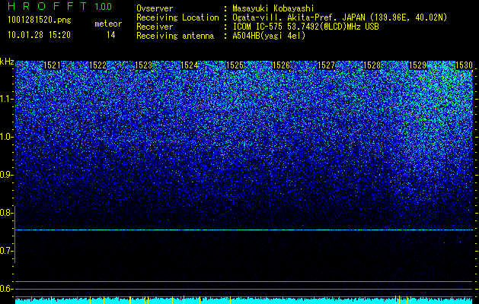Click the kHz axis unit label
This screenshot has width=479, height=304.
(x=7, y=62)
